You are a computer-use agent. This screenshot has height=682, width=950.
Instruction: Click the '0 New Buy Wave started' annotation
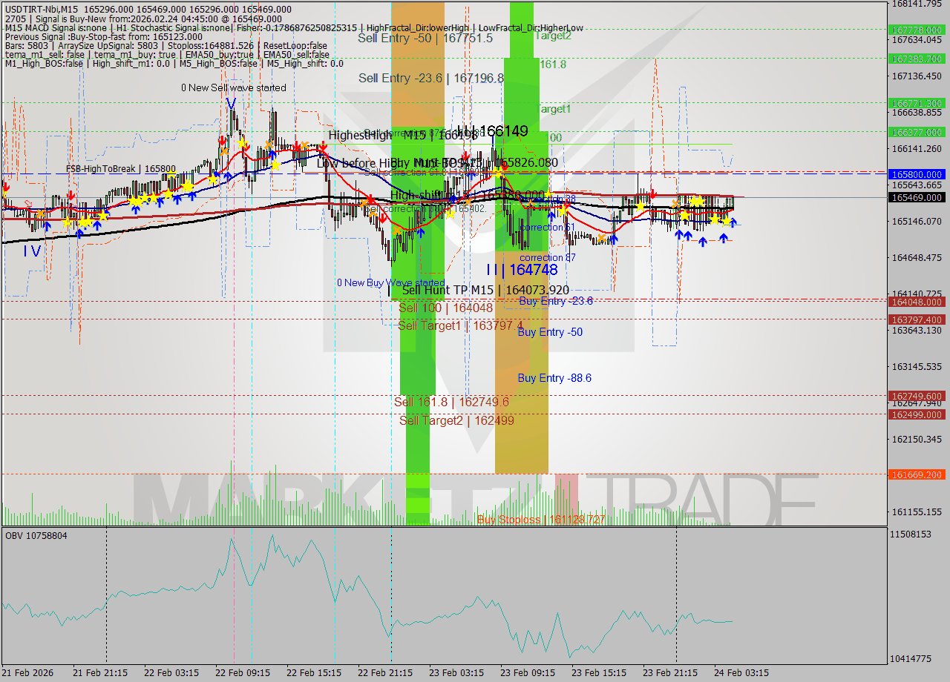391,282
